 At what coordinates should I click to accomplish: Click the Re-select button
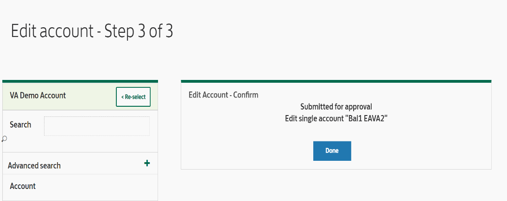pyautogui.click(x=133, y=97)
